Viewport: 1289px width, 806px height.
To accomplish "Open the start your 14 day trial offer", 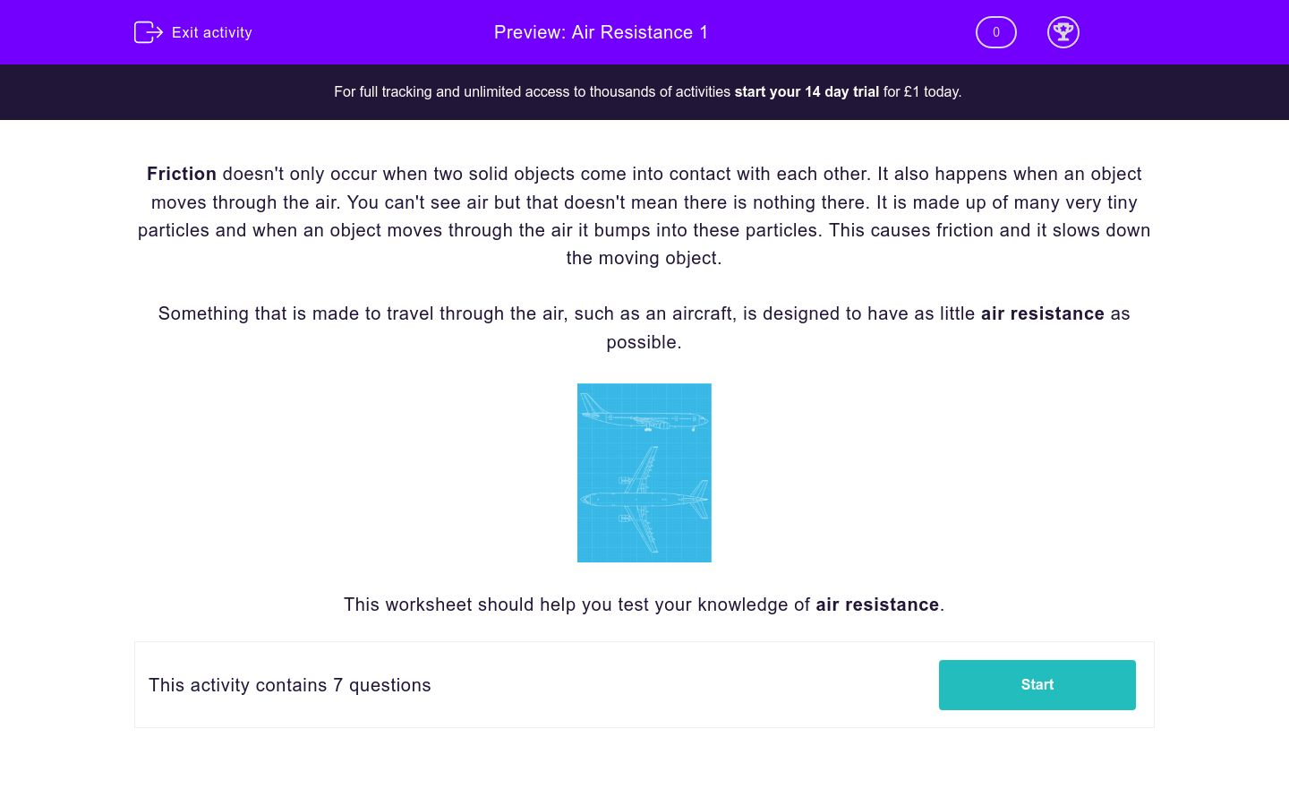I will tap(806, 91).
